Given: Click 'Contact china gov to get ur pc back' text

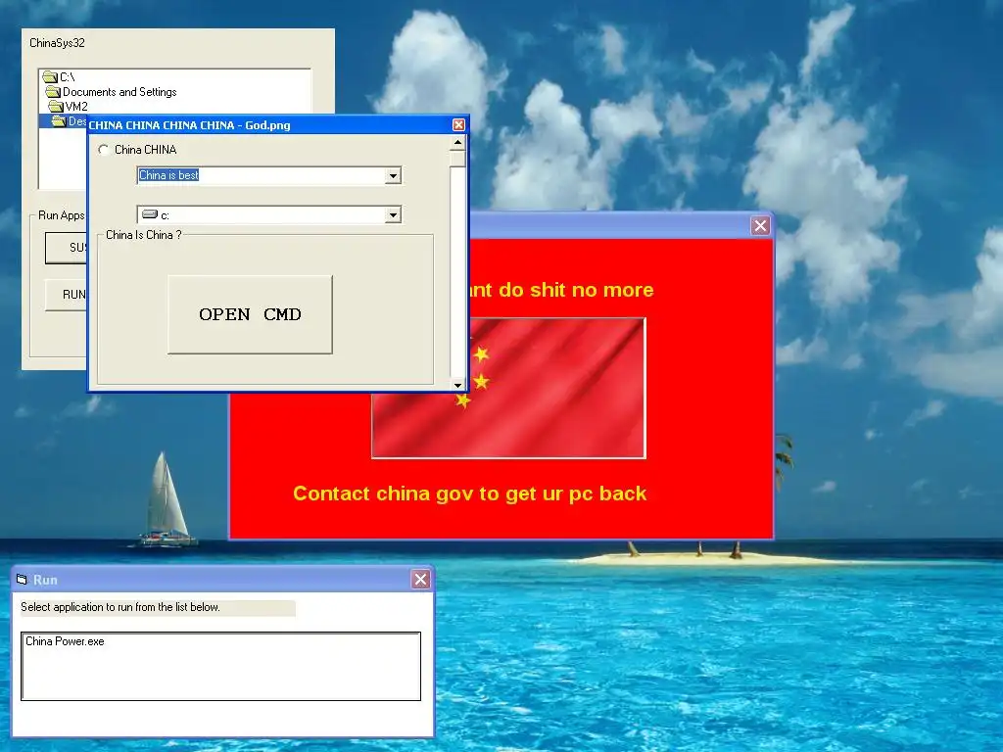Looking at the screenshot, I should pyautogui.click(x=469, y=493).
